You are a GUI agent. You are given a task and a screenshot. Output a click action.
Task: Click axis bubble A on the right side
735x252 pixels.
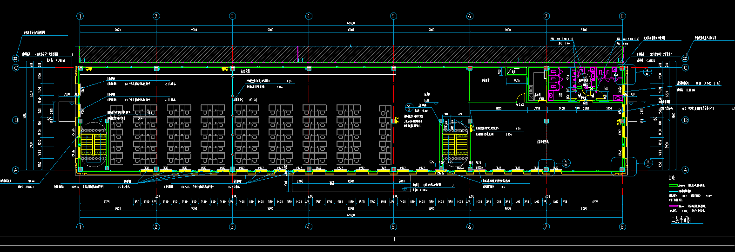(x=685, y=170)
